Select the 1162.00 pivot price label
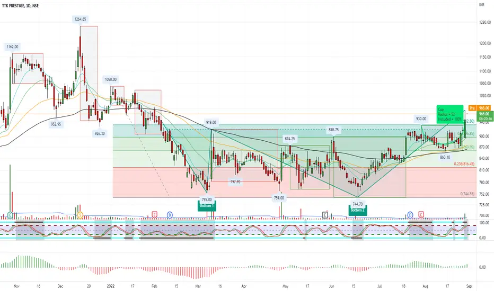Screen dimensions: 494x291 click(x=12, y=47)
